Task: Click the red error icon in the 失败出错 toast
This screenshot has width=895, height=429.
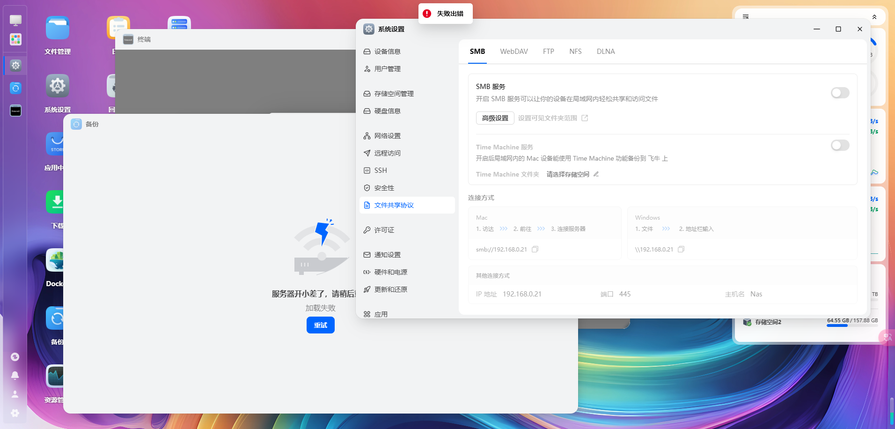Action: pos(427,14)
